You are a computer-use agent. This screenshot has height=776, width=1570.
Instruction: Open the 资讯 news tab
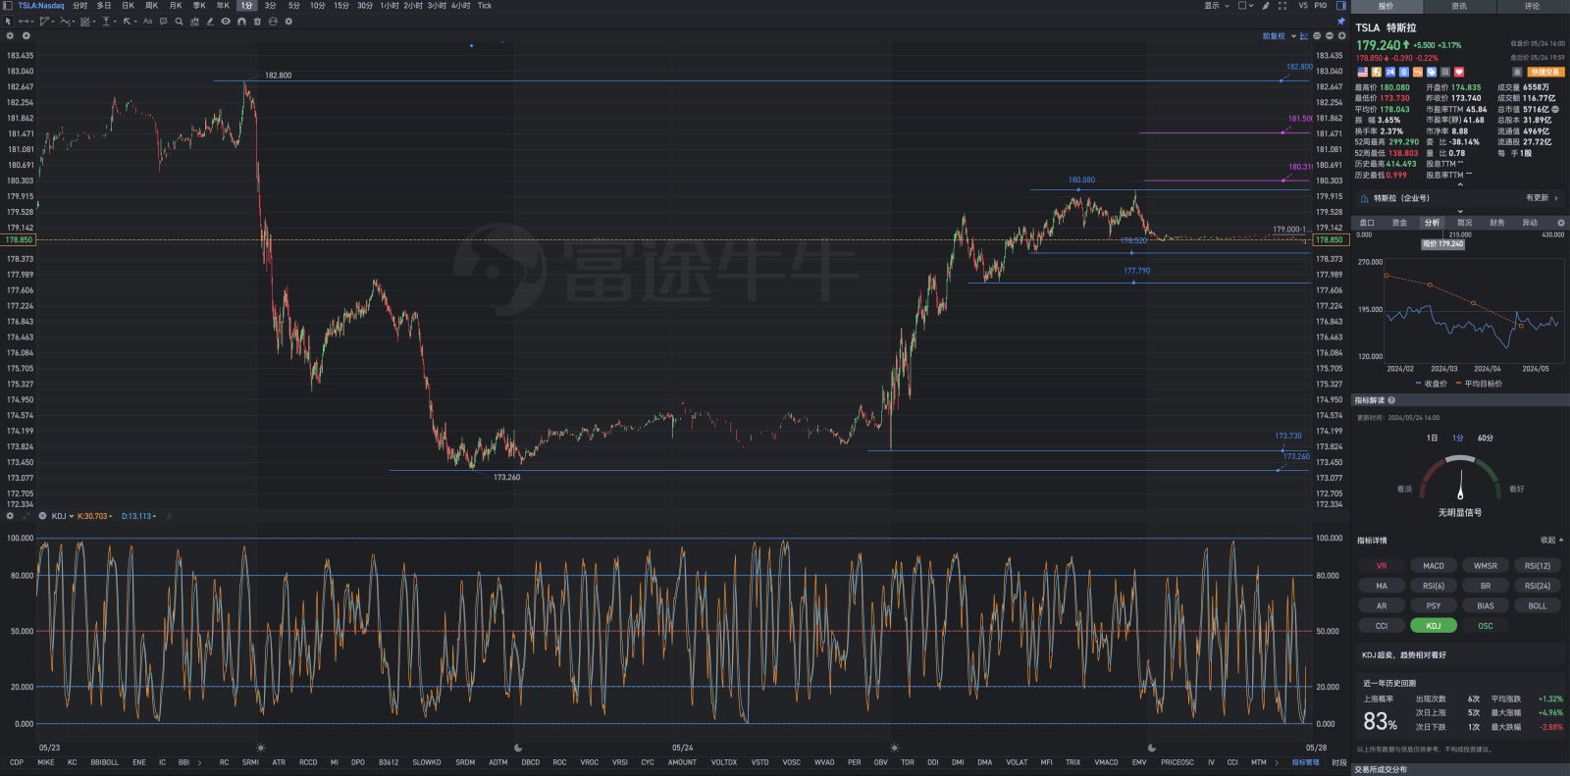(x=1459, y=6)
